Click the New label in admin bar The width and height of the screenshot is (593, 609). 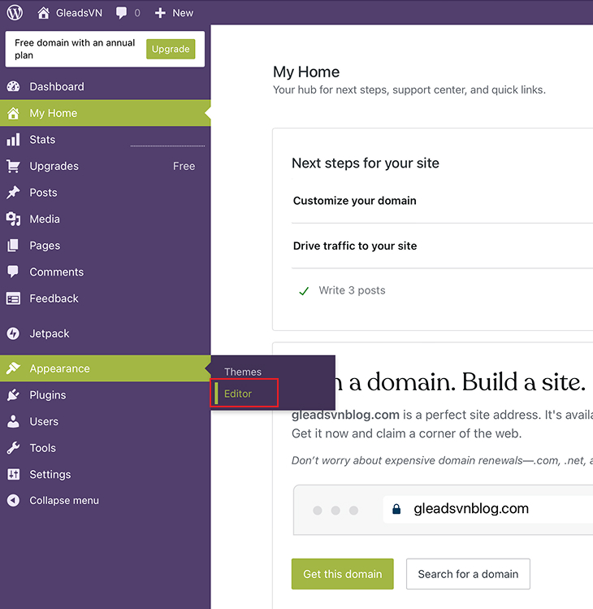[183, 13]
